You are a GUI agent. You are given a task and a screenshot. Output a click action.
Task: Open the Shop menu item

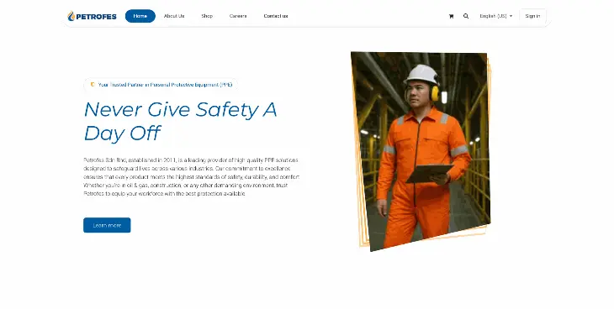coord(207,16)
